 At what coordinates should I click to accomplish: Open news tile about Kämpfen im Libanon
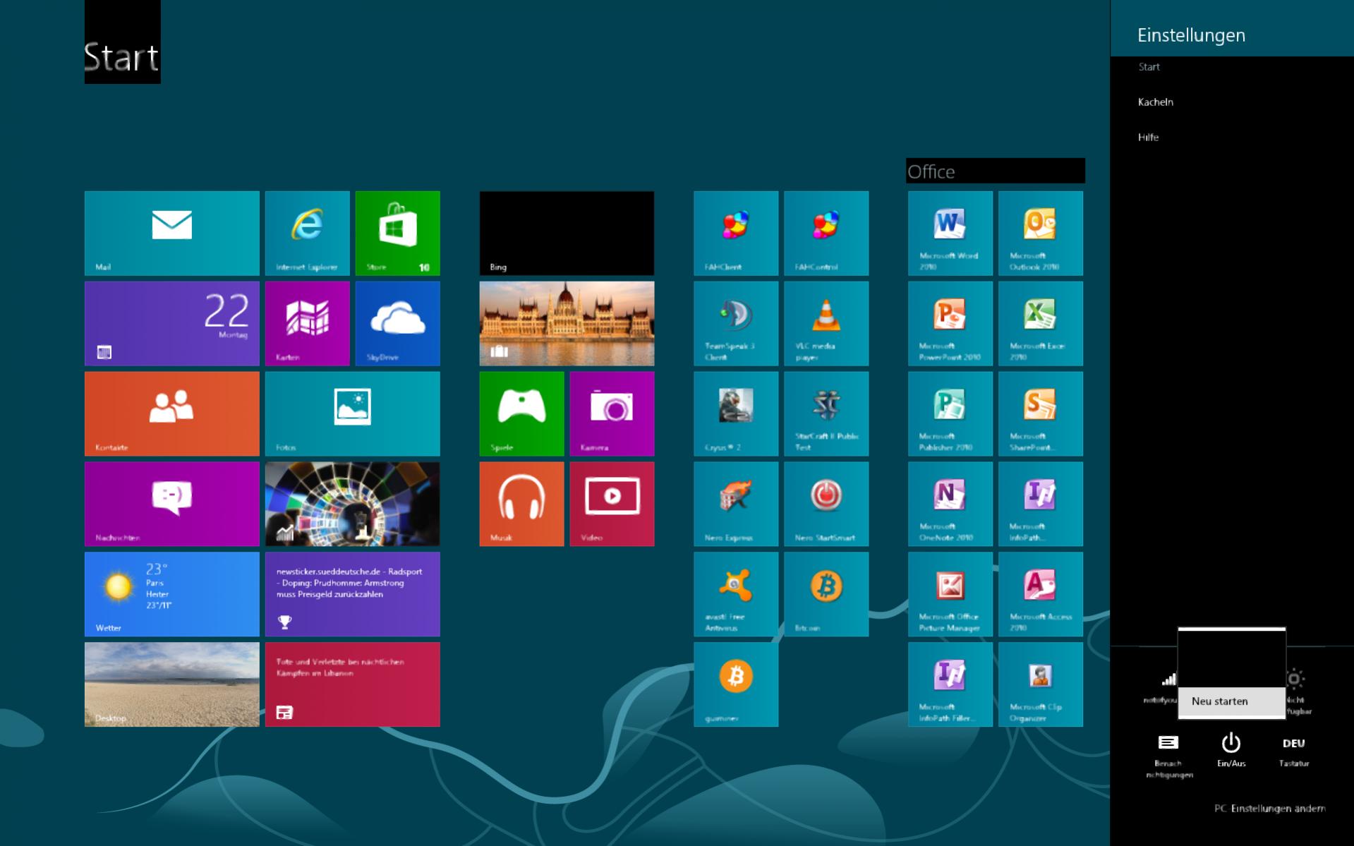coord(352,684)
